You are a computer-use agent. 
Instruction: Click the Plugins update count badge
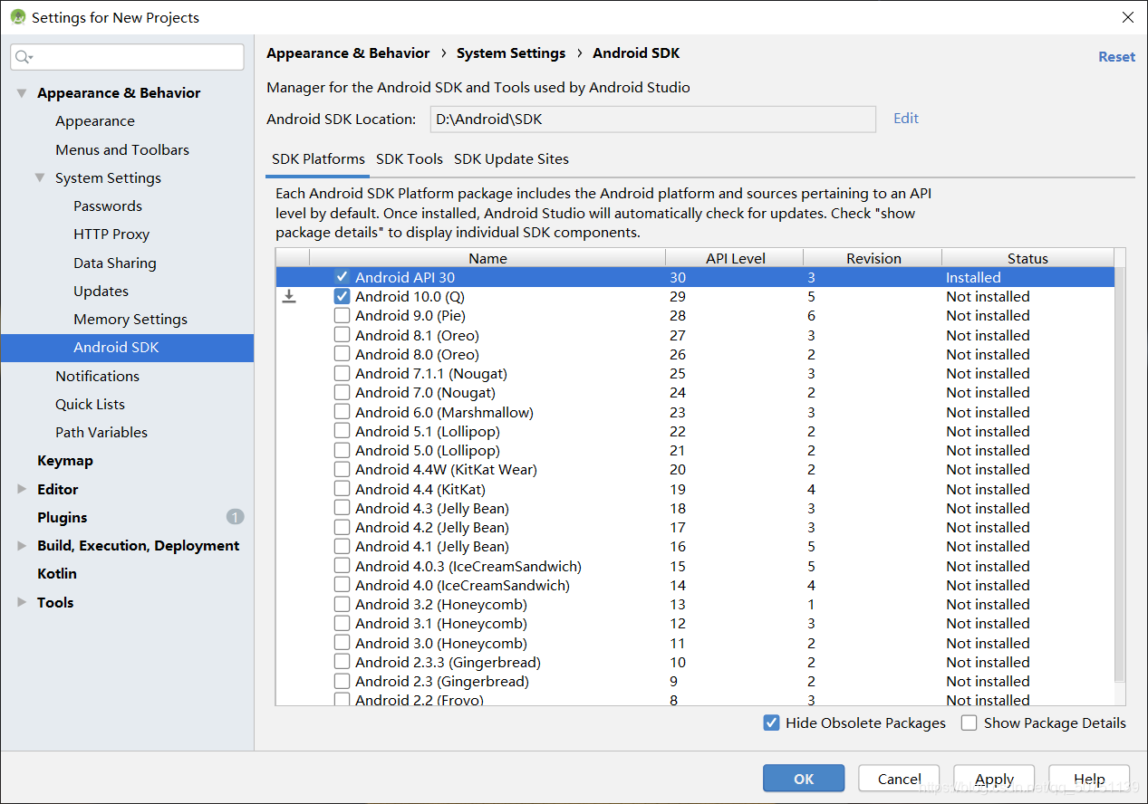point(236,517)
